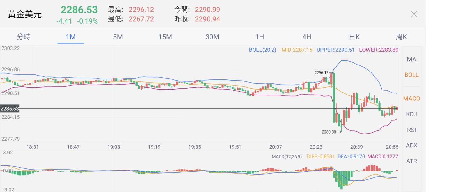Switch to the 分時 time-share tab
Screen dimensions: 449x192
point(24,37)
